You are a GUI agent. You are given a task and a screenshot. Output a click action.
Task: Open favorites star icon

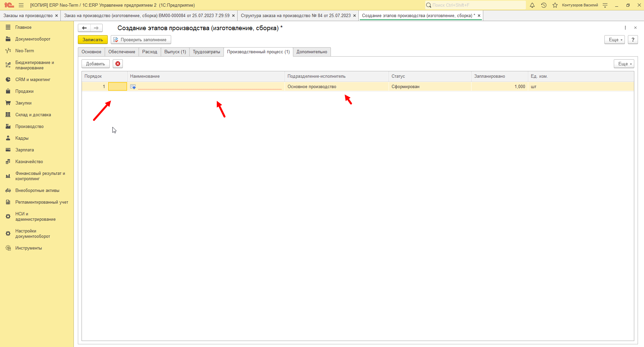coord(555,5)
